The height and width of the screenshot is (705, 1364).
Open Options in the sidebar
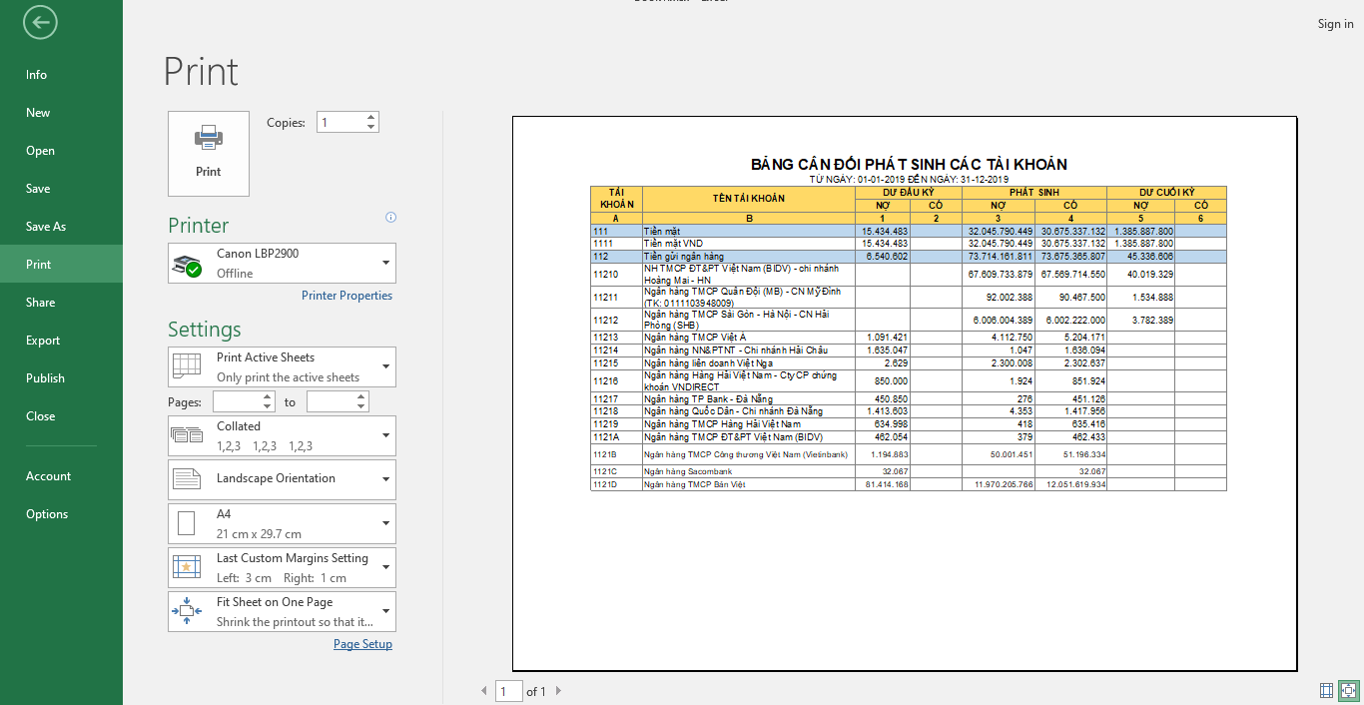47,514
